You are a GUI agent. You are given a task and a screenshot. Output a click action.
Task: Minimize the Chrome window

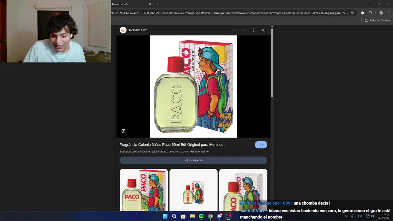click(x=369, y=4)
